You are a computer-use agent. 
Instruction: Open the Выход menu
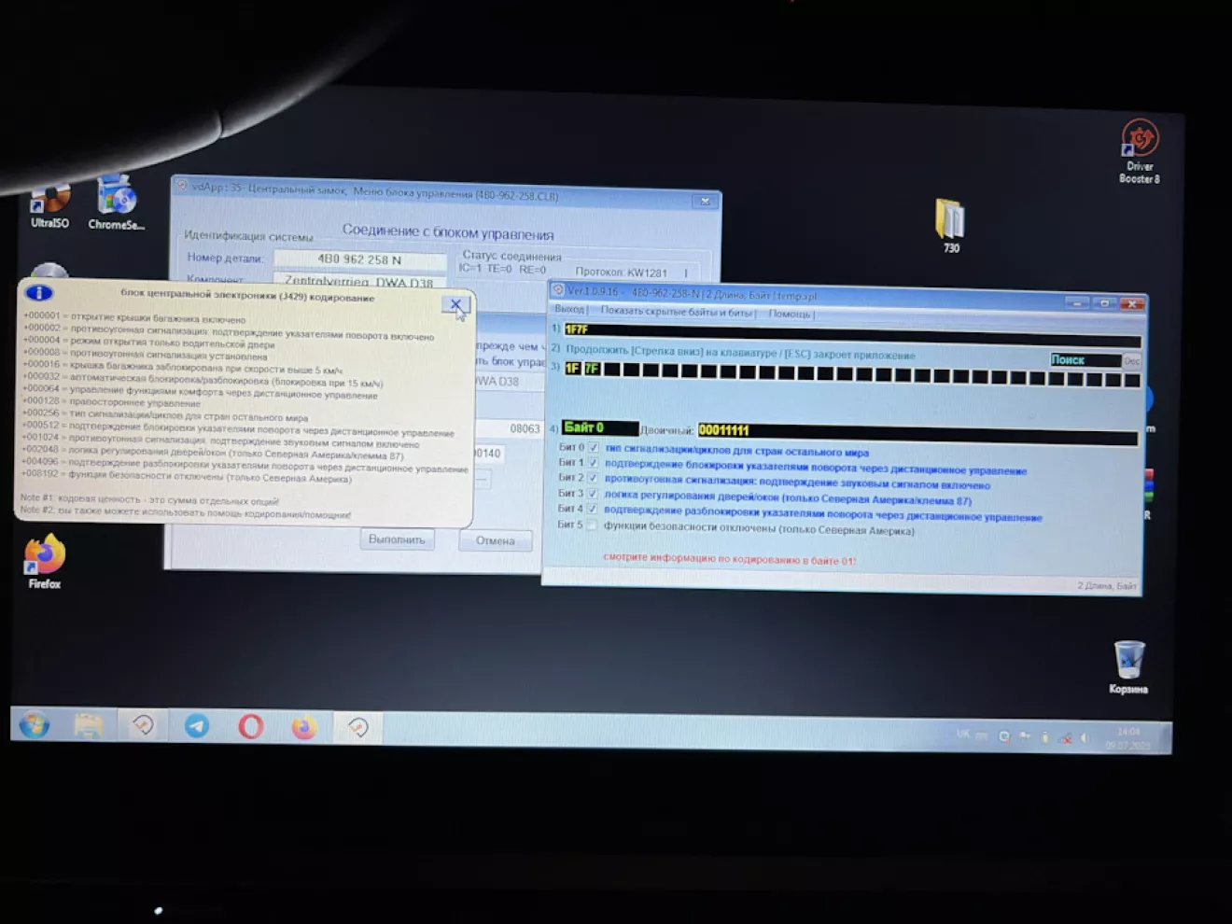coord(568,310)
